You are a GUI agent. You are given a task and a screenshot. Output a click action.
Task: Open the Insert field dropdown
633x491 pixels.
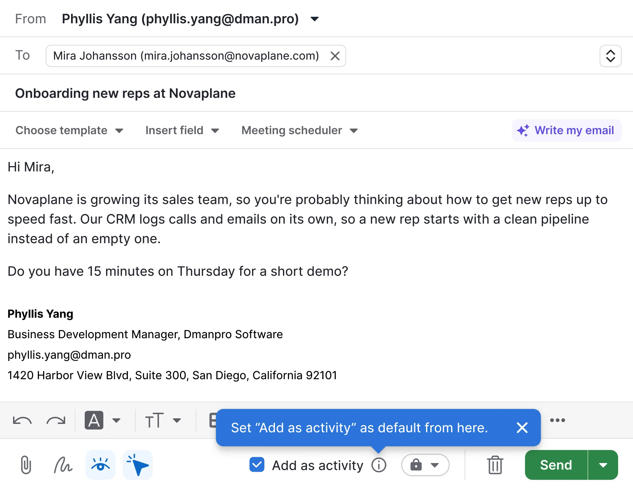[x=182, y=130]
